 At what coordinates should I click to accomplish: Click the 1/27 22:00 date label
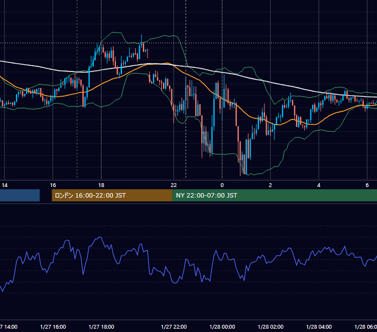pos(174,326)
